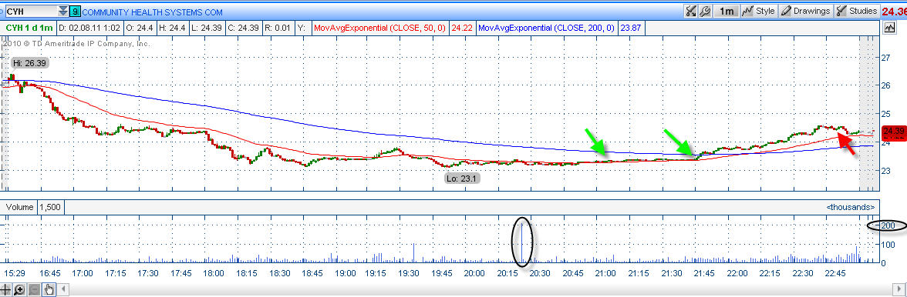The width and height of the screenshot is (907, 297).
Task: Open the Studies menu
Action: (857, 11)
